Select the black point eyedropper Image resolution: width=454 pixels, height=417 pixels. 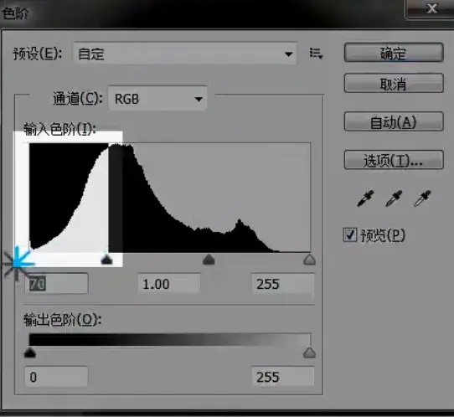[366, 198]
